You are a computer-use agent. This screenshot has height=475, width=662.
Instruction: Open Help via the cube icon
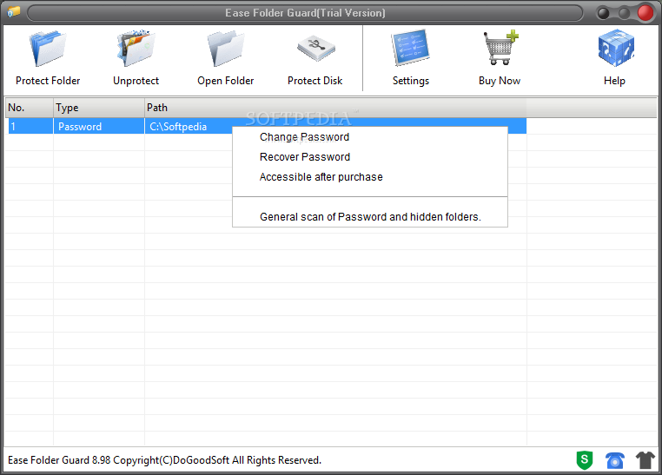616,48
